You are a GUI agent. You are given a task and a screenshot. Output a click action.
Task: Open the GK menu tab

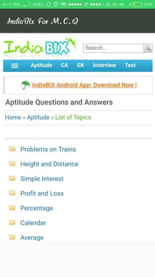click(x=80, y=66)
